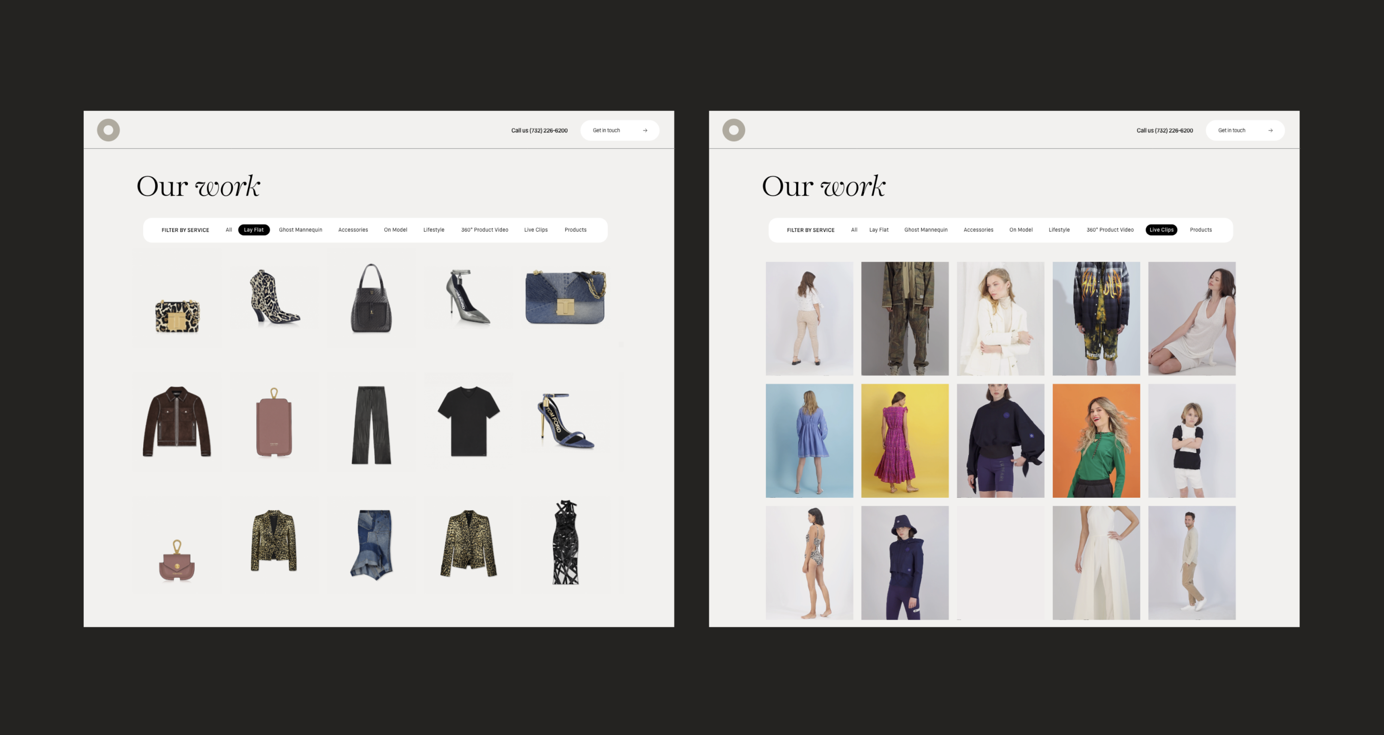This screenshot has width=1384, height=735.
Task: Open clip of pink dress on yellow background
Action: pyautogui.click(x=905, y=441)
